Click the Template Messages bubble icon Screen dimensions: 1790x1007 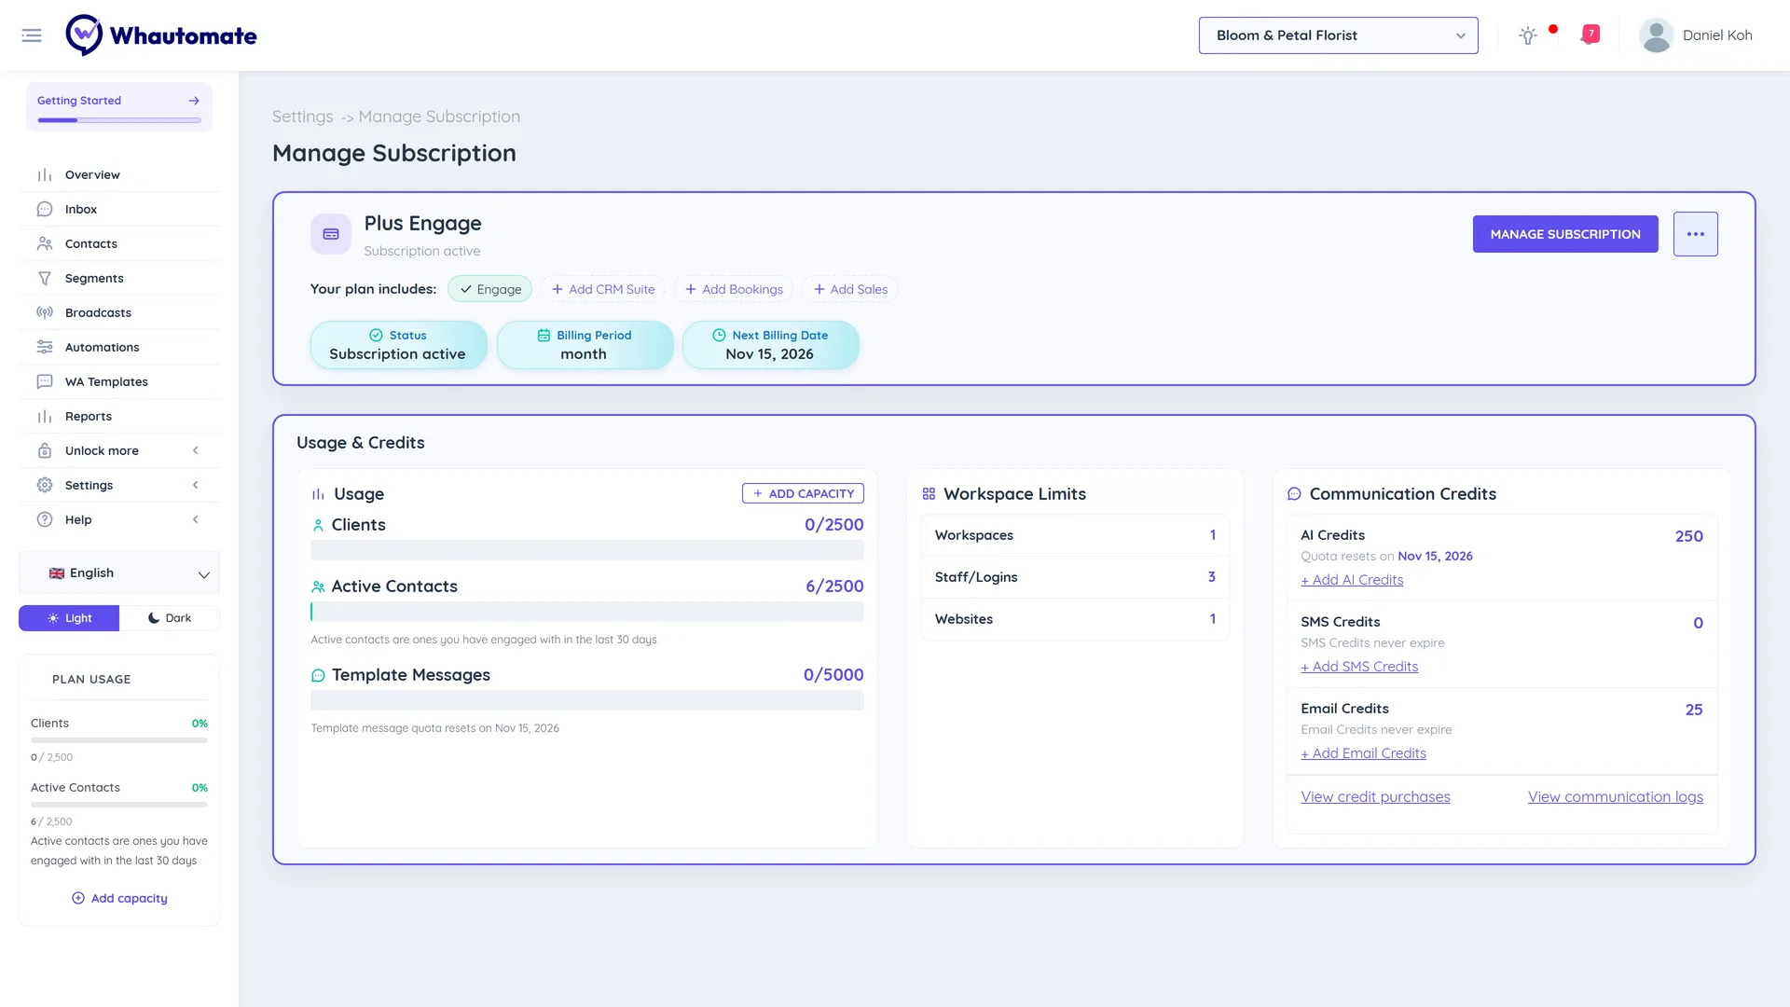tap(318, 675)
